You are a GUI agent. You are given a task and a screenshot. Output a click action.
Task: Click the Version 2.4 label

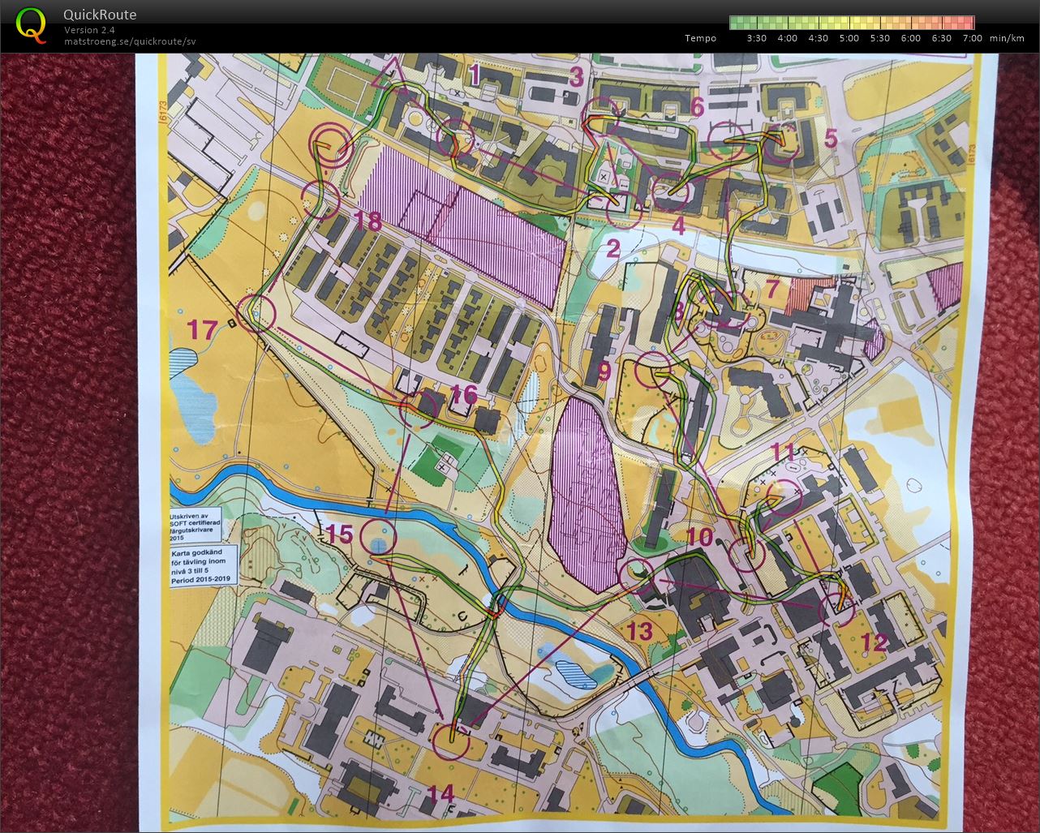[x=89, y=30]
